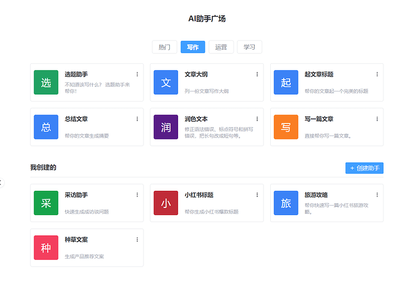Open the more options menu on 种草文案
The image size is (407, 283).
click(137, 239)
